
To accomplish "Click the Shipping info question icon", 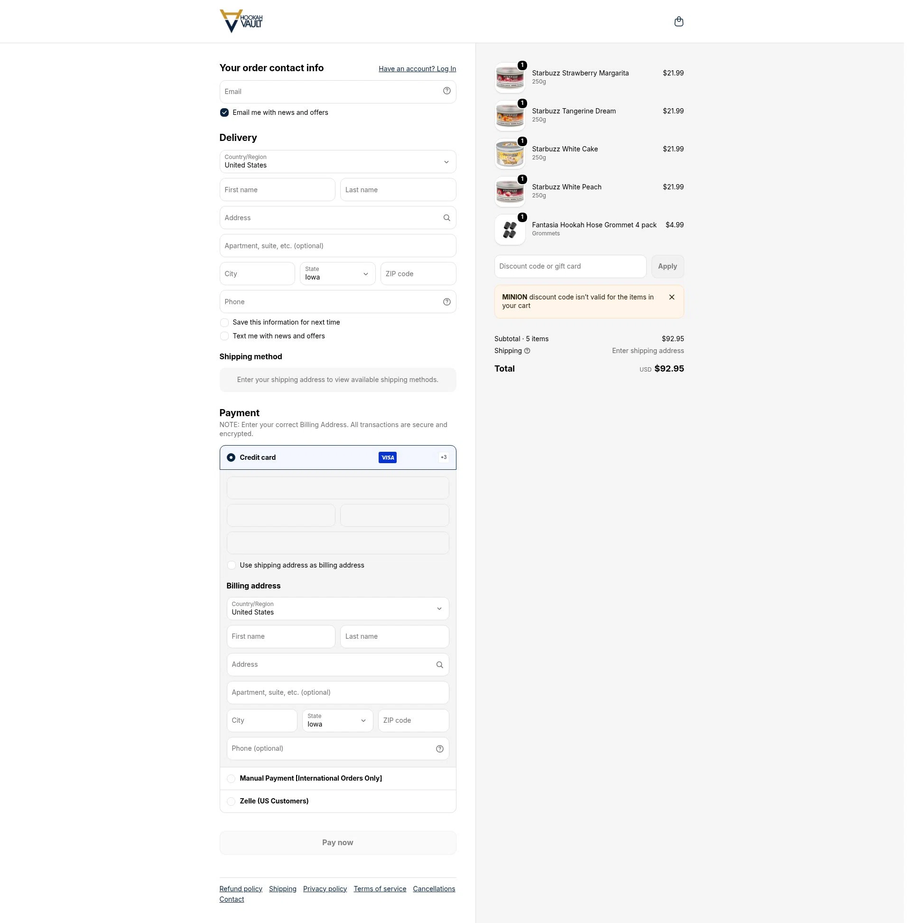I will tap(527, 351).
